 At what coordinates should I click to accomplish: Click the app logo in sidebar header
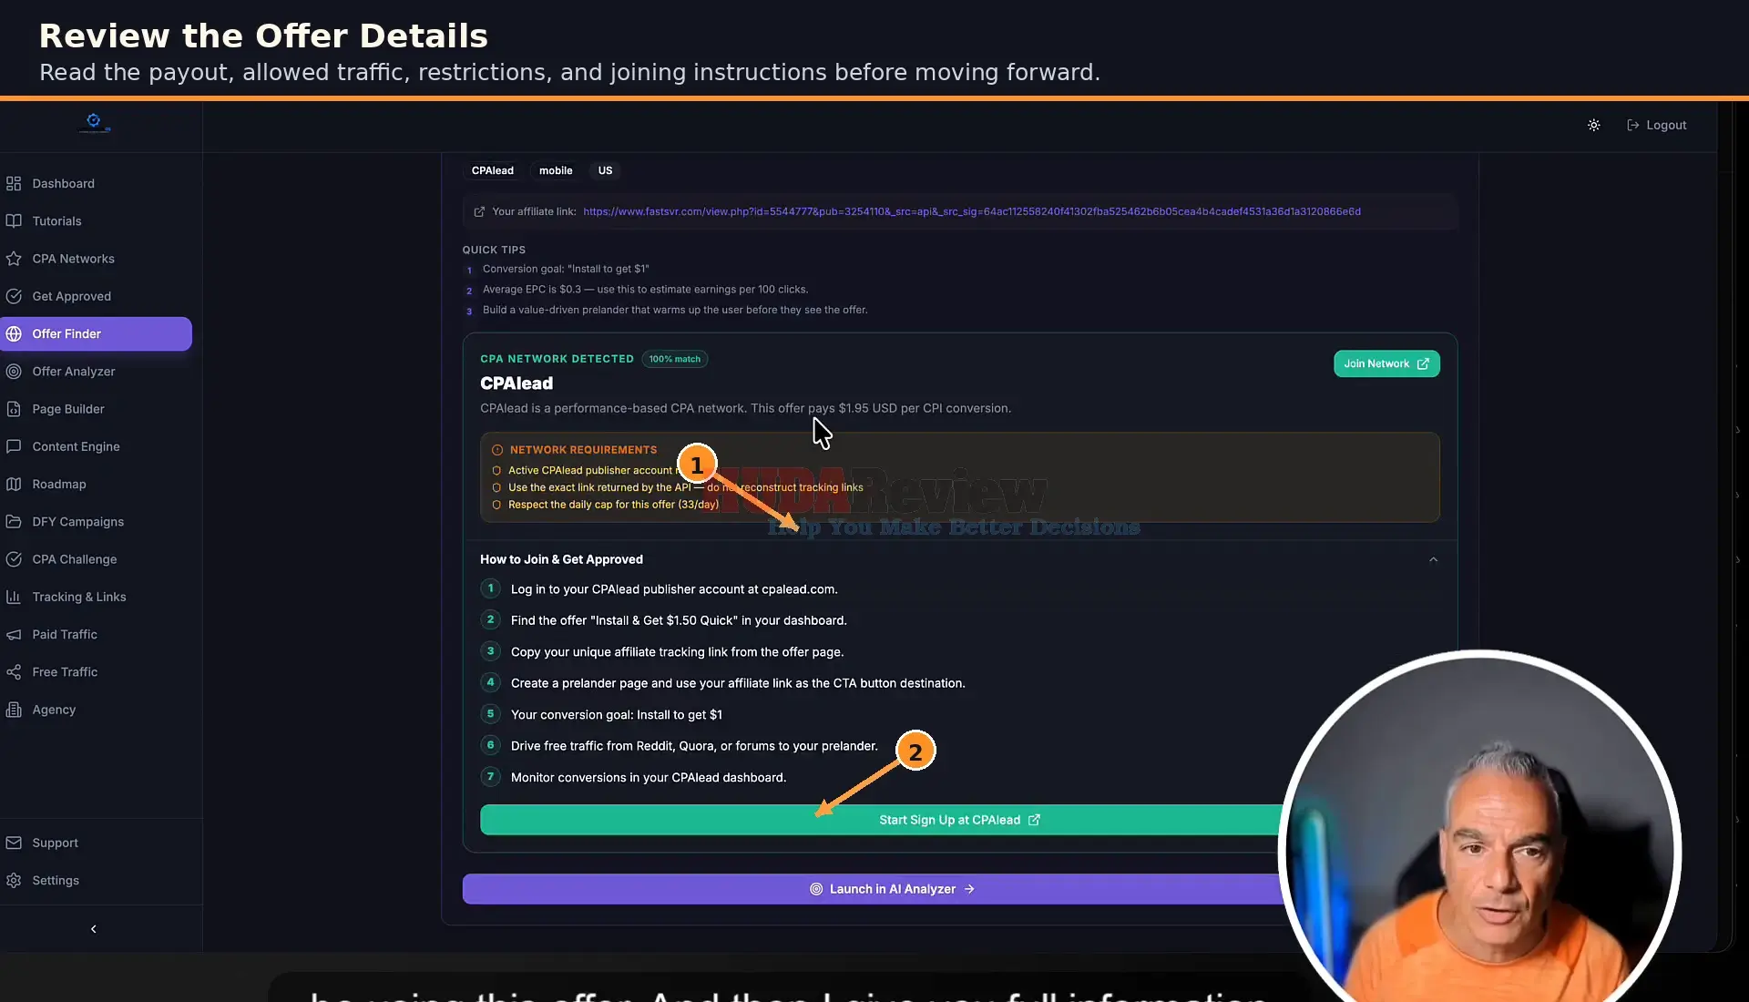(x=94, y=122)
